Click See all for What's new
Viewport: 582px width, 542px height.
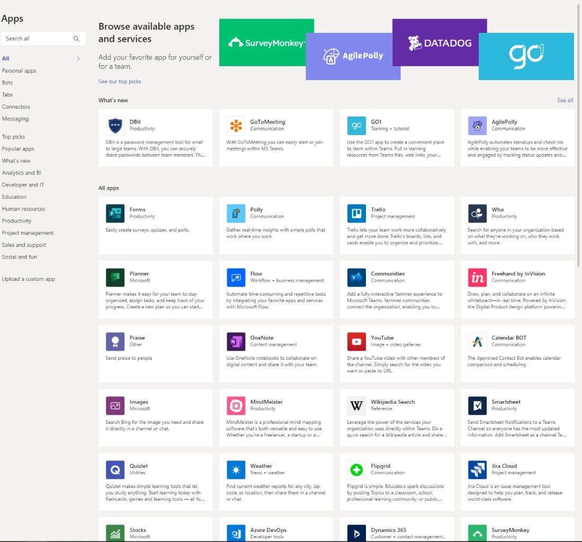tap(565, 100)
